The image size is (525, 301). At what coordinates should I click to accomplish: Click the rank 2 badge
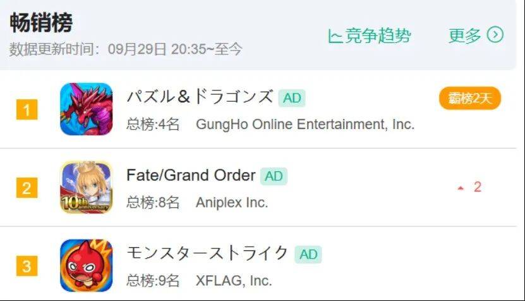coord(27,188)
